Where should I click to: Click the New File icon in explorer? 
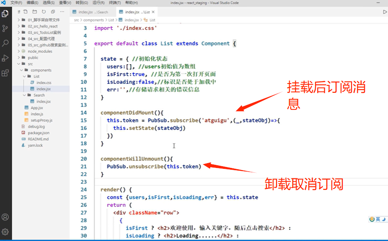[25, 12]
